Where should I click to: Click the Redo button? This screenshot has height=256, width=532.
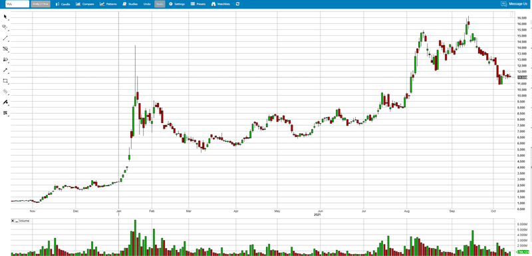pos(160,4)
